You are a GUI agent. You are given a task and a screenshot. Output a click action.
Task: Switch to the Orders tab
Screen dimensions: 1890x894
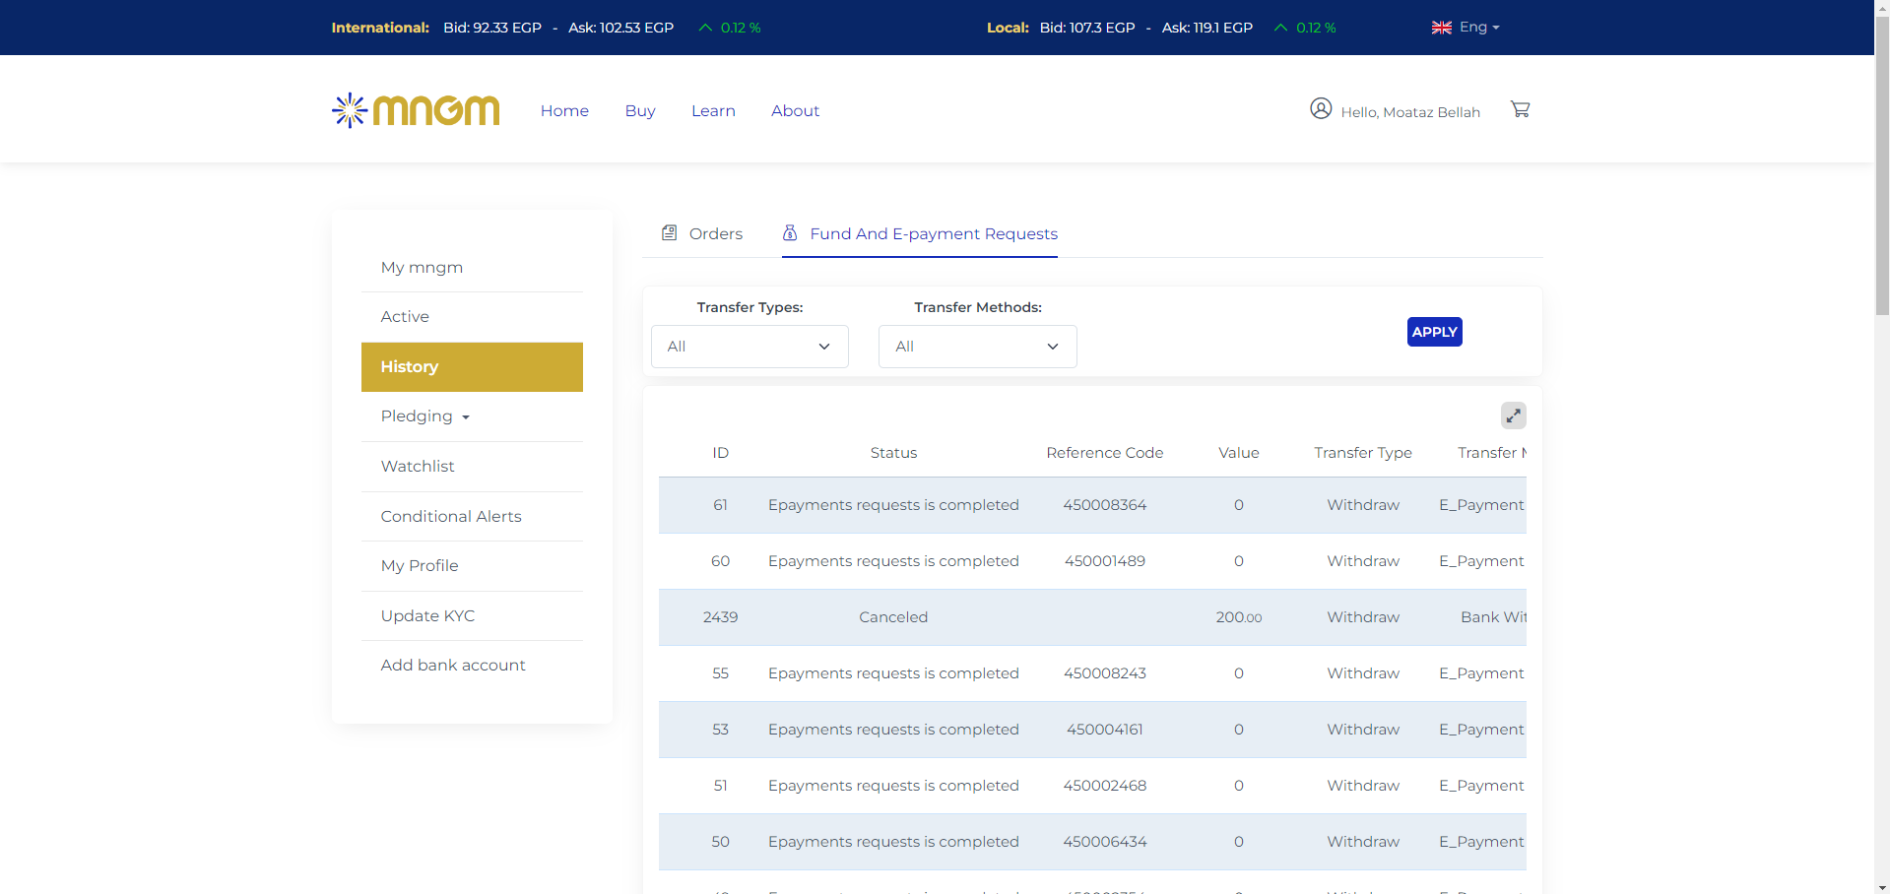click(715, 234)
